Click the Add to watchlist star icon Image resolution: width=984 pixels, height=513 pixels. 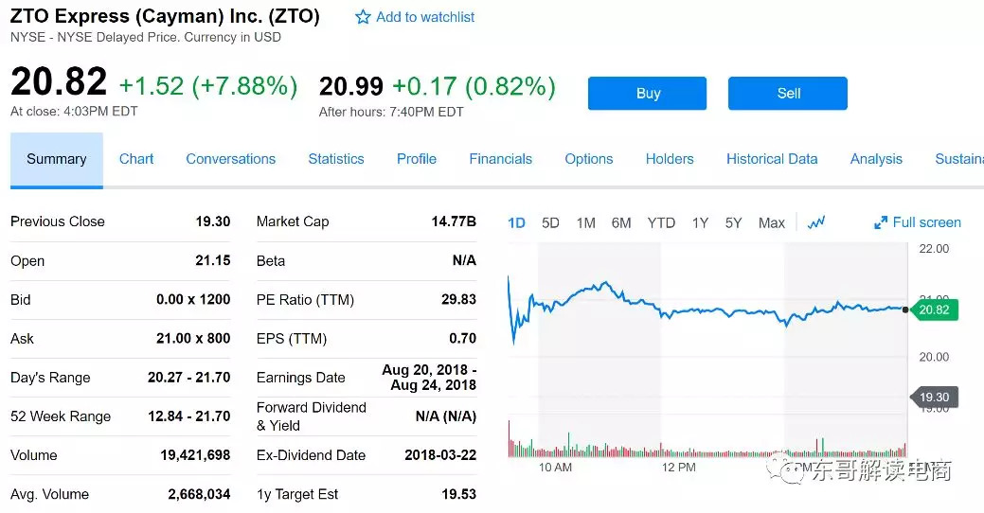363,17
